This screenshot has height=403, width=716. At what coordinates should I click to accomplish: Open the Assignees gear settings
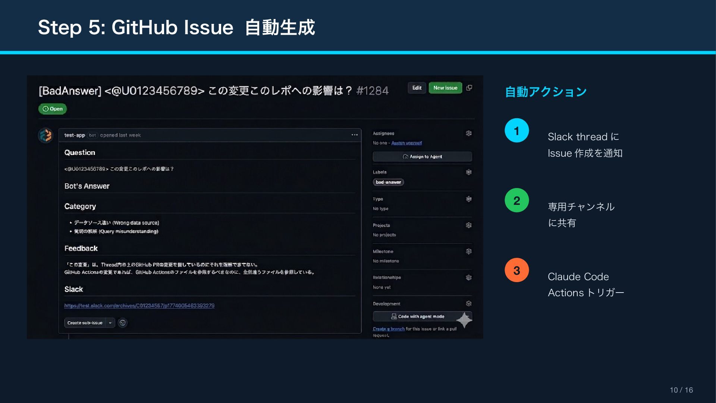(469, 133)
